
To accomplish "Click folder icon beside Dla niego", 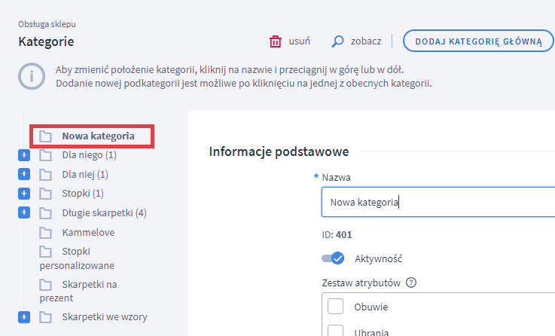I will (x=45, y=155).
